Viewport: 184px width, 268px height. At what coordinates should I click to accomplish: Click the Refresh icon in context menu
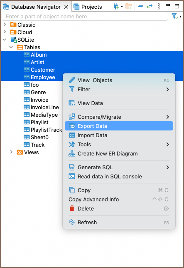pos(72,222)
